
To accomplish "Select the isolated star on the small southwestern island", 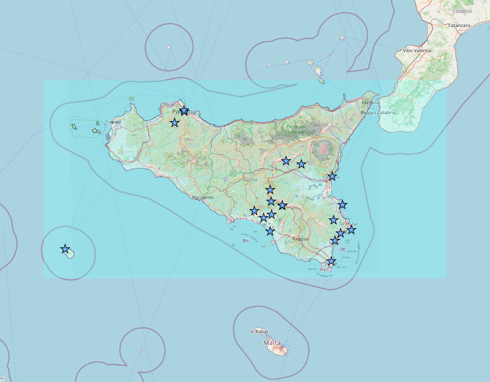I will [x=65, y=249].
